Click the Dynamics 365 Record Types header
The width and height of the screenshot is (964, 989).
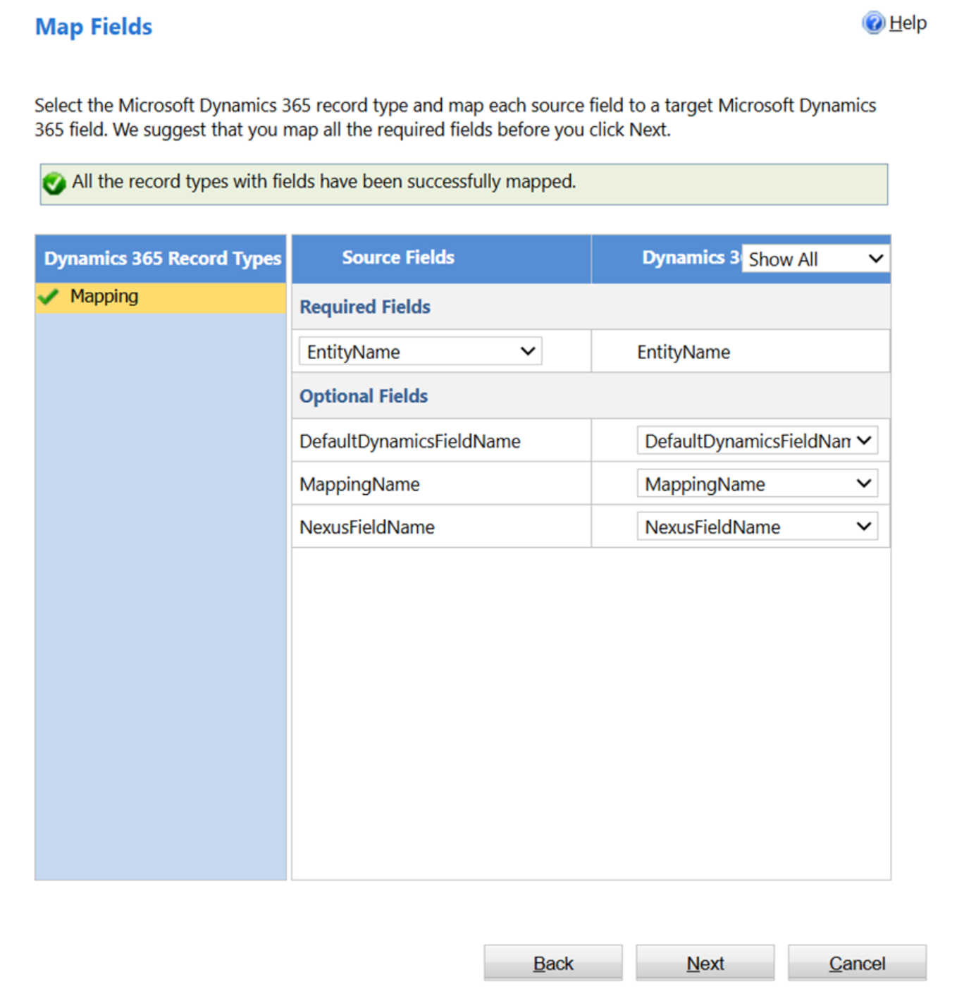(162, 259)
